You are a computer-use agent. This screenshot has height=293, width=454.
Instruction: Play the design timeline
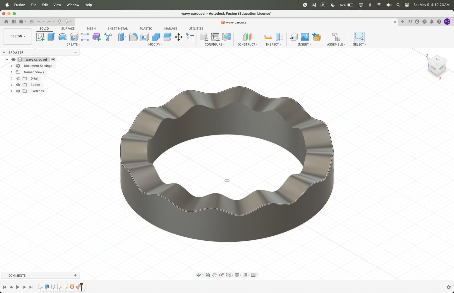tap(18, 287)
